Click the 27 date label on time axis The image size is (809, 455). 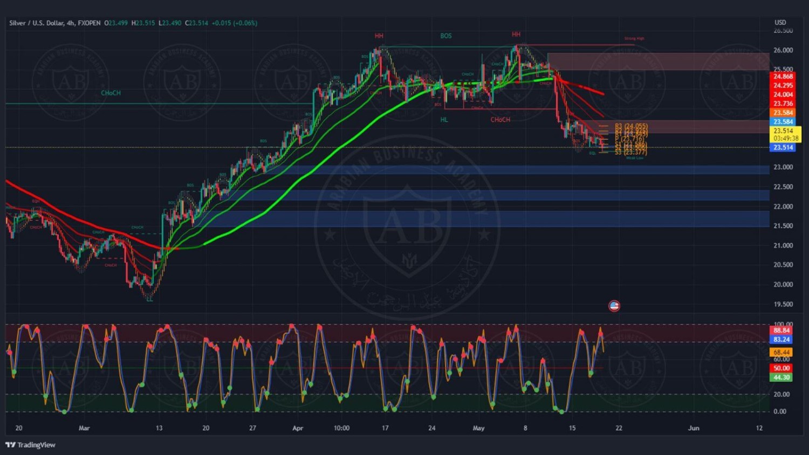click(252, 428)
